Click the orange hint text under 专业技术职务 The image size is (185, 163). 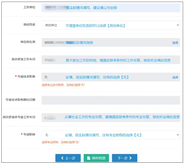(63, 85)
